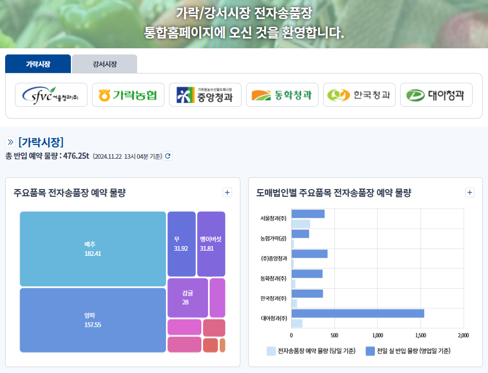
Task: Click the 동화청과(주) dark blue bar
Action: (307, 274)
